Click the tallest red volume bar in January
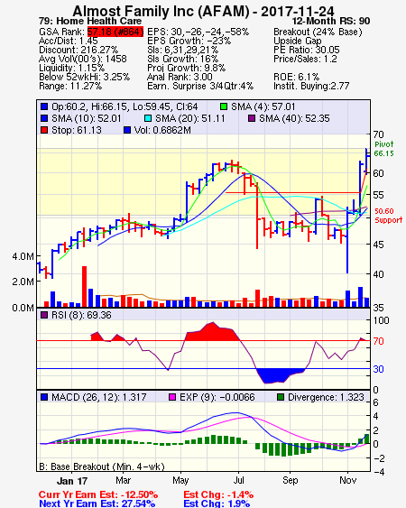The width and height of the screenshot is (406, 508). tap(84, 287)
